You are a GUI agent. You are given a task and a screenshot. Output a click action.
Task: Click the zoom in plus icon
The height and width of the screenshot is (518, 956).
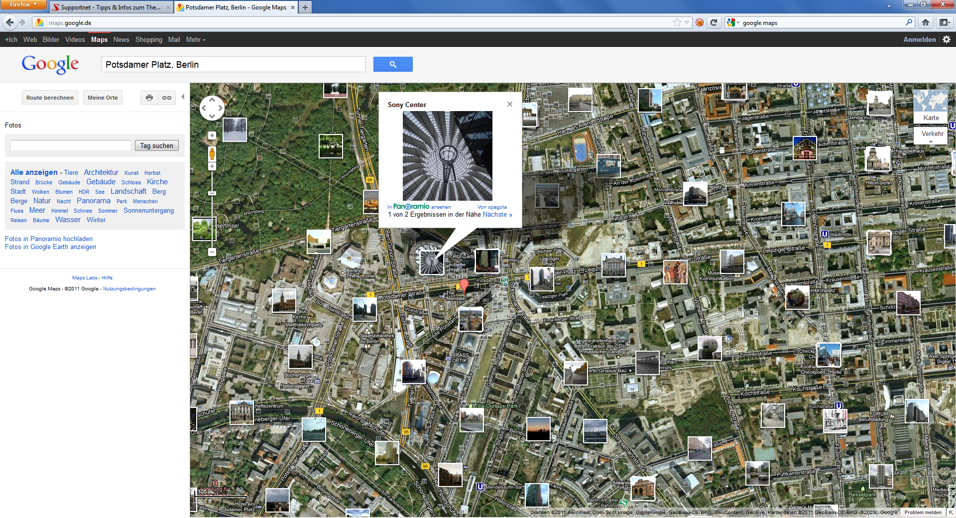212,166
